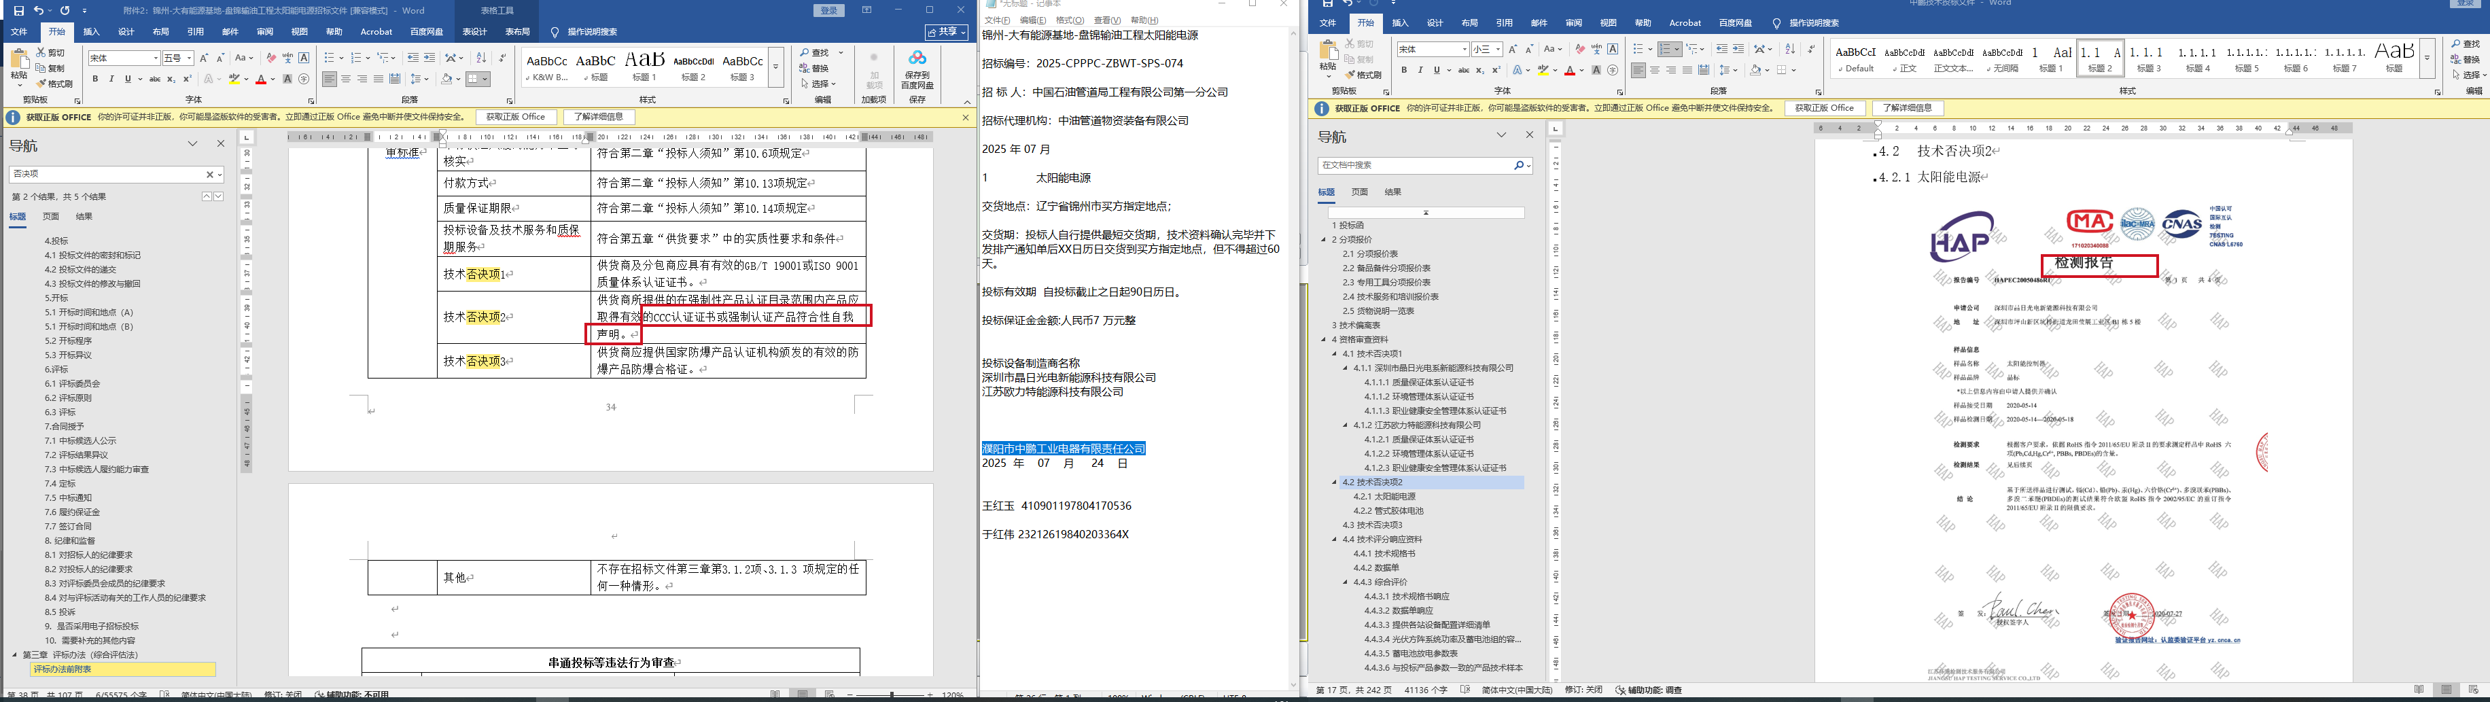Open the 小三 font size dropdown in 中鹏 Word
The image size is (2490, 702).
coord(1499,50)
